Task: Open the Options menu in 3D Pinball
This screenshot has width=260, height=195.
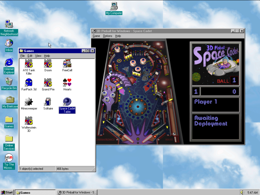Action: coord(107,36)
